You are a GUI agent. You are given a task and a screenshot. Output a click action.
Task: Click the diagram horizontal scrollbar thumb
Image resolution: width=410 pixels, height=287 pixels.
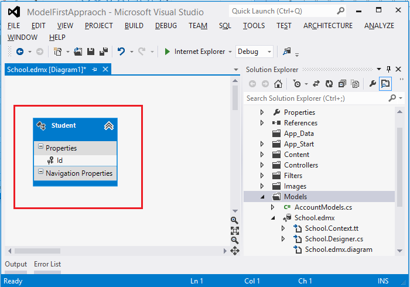[x=37, y=251]
